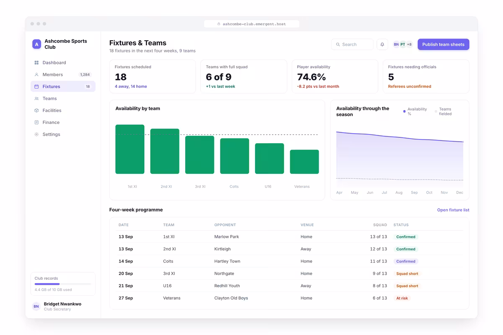Image resolution: width=503 pixels, height=335 pixels.
Task: Toggle Teams fielded legend series
Action: pyautogui.click(x=444, y=111)
